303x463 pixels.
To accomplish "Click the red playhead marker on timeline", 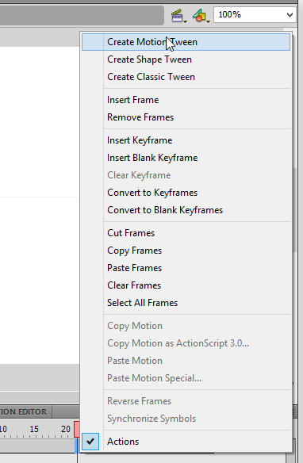I will click(x=77, y=430).
